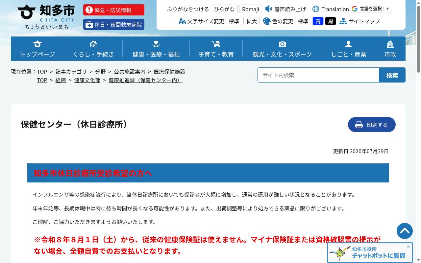Choose the blue 青 color scheme
The image size is (421, 263).
[x=318, y=21]
